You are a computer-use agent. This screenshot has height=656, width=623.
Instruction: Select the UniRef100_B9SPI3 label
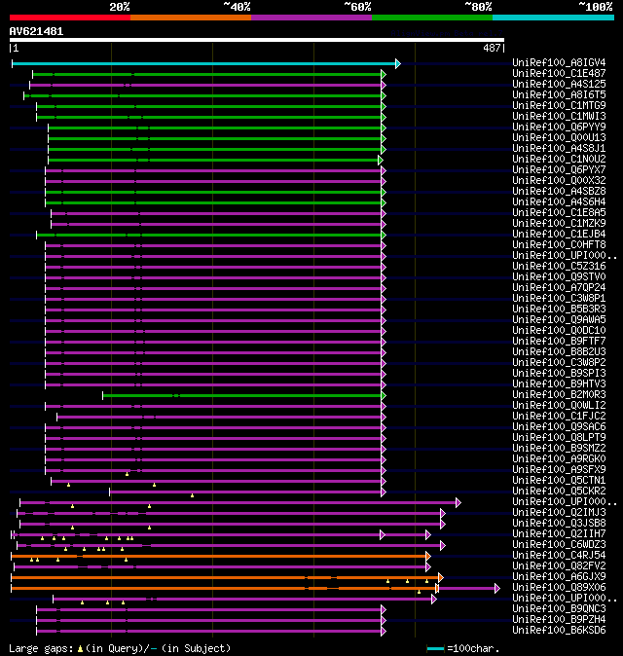click(x=559, y=373)
